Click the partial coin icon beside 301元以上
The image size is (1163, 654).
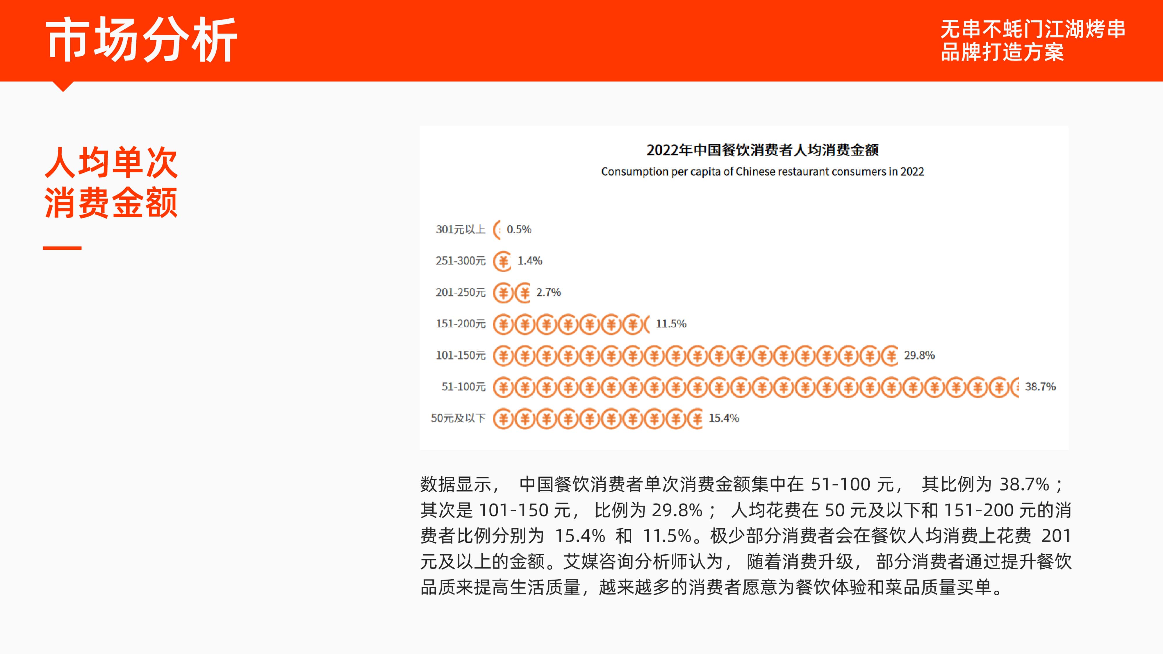coord(497,230)
